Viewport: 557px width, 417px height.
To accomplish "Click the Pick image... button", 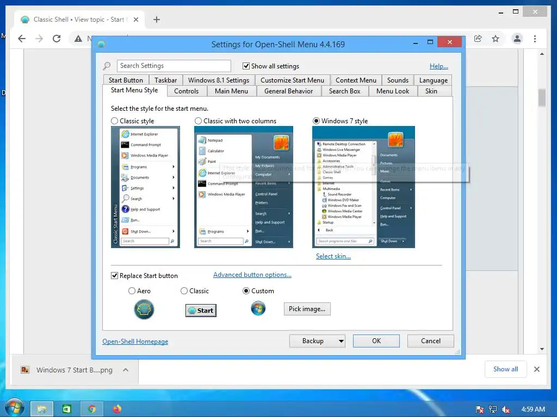I will point(307,309).
